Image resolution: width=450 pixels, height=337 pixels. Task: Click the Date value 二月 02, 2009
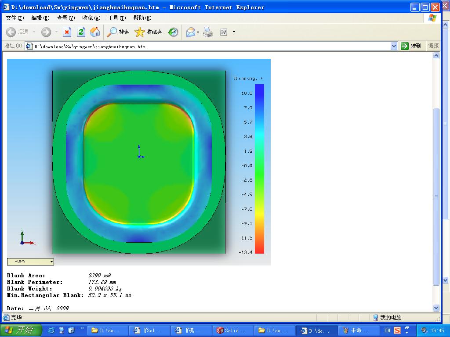tap(49, 308)
